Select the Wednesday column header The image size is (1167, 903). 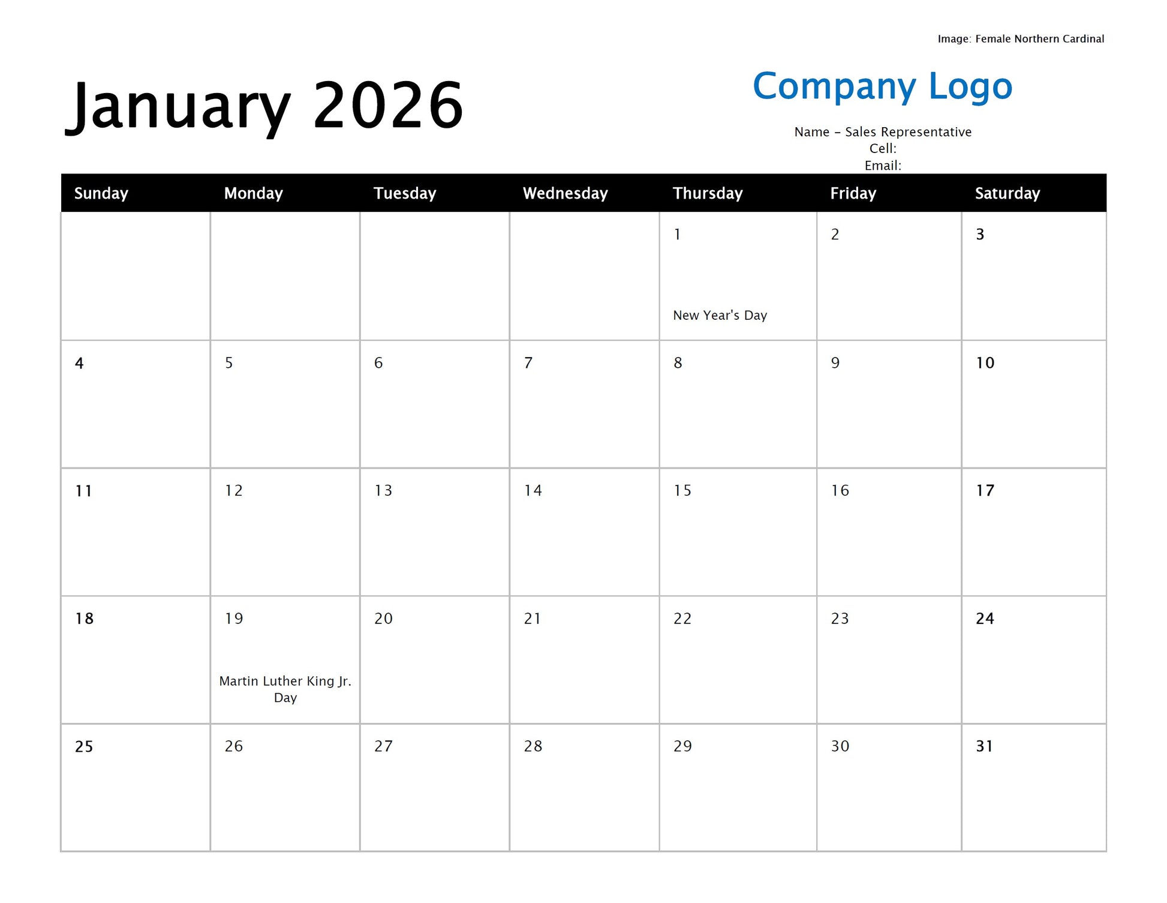coord(565,193)
